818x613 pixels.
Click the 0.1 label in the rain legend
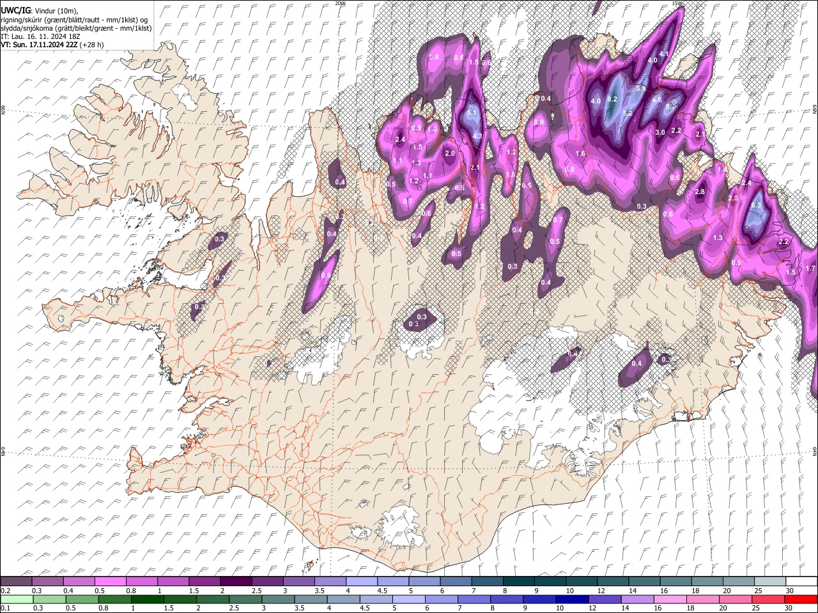pos(5,608)
